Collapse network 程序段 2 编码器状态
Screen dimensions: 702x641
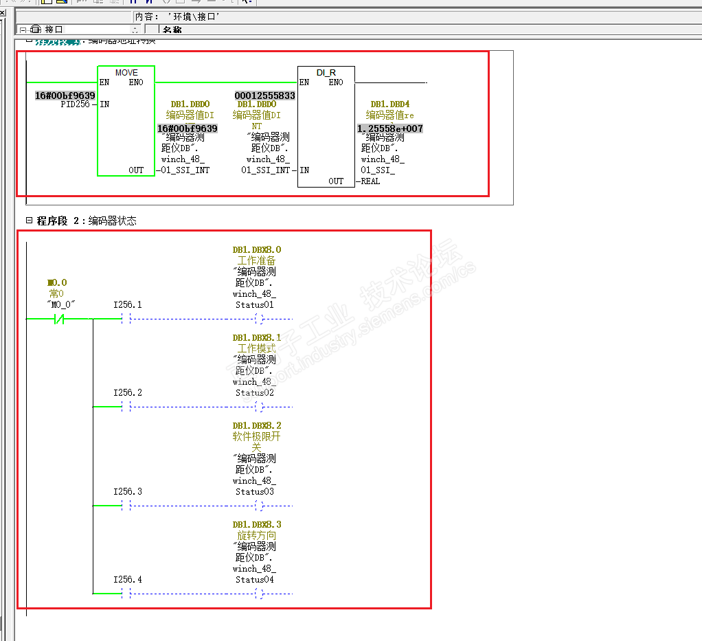pyautogui.click(x=29, y=221)
